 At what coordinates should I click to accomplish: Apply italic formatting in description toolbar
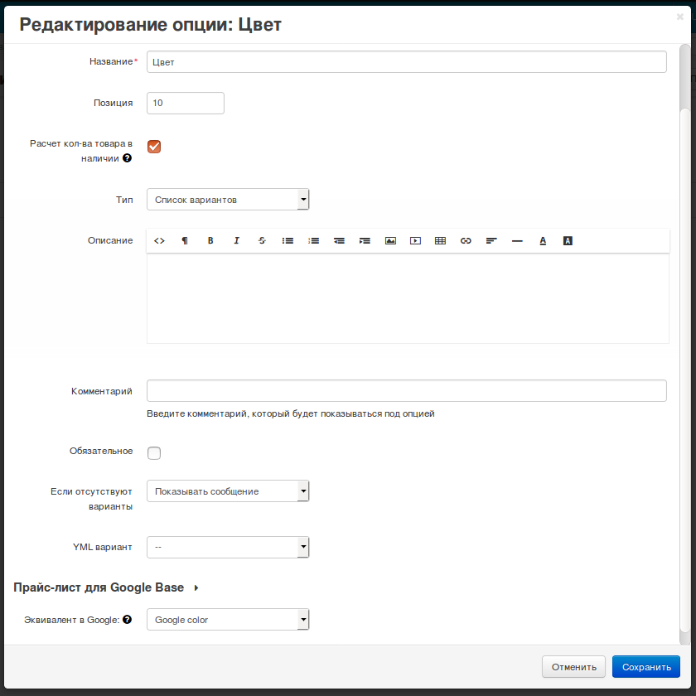point(236,240)
